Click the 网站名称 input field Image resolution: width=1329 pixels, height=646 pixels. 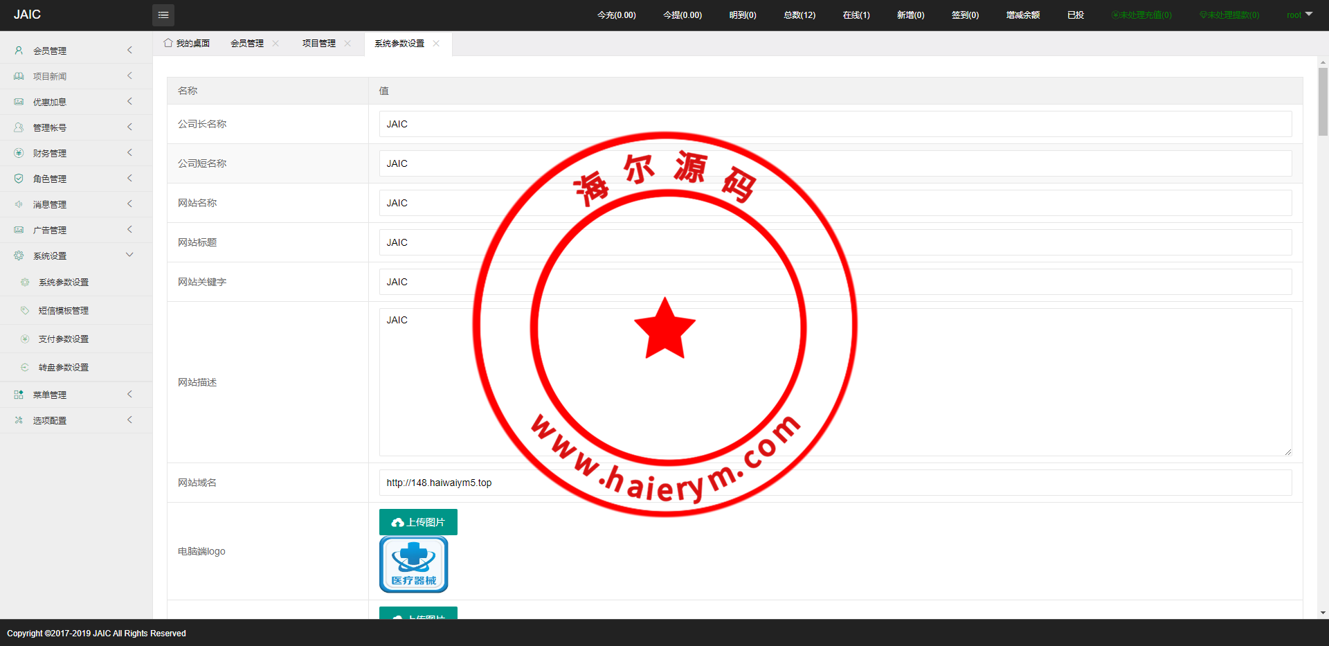(x=835, y=203)
